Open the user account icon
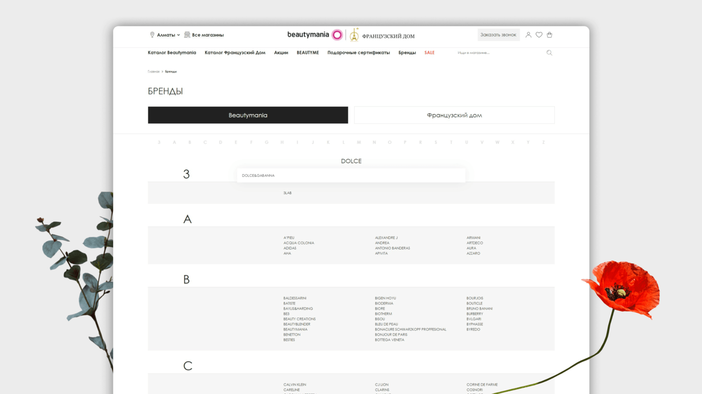Image resolution: width=702 pixels, height=394 pixels. [528, 35]
